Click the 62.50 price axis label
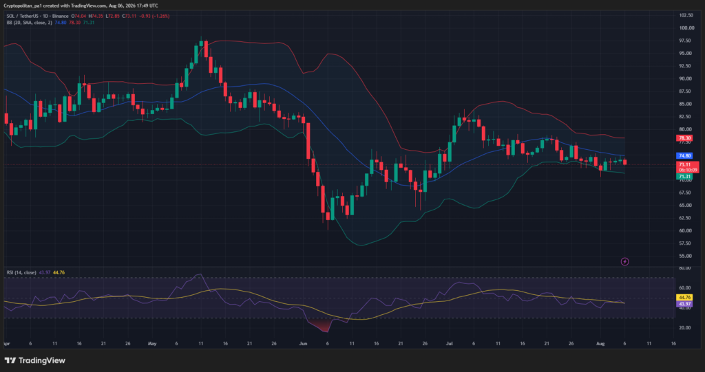This screenshot has height=372, width=705. tap(685, 218)
